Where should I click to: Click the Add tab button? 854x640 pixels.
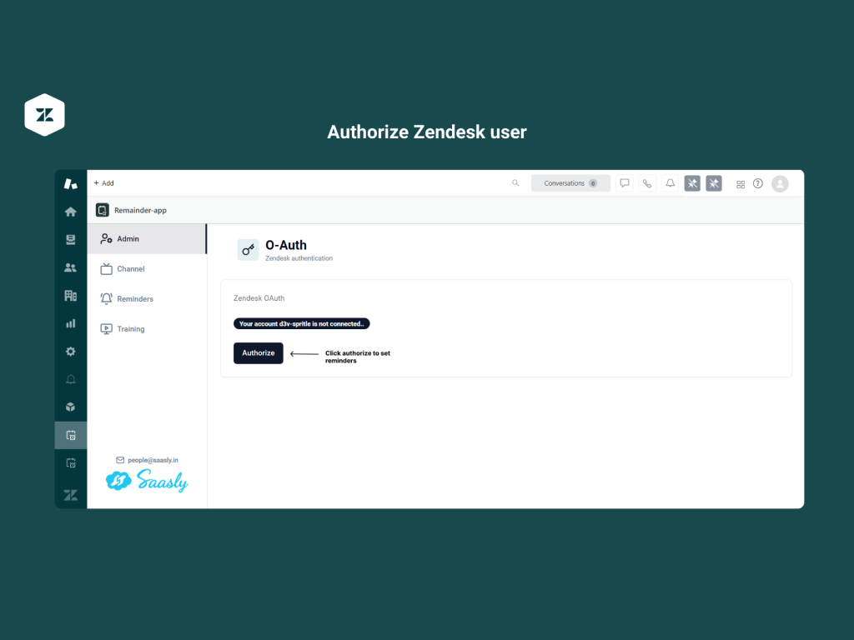(x=103, y=182)
